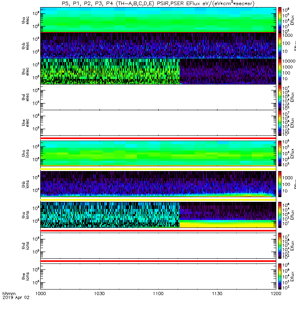Click the tha ions spectrogram panel

tap(158, 153)
